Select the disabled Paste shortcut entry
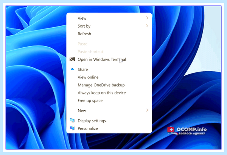The image size is (227, 155). 109,52
